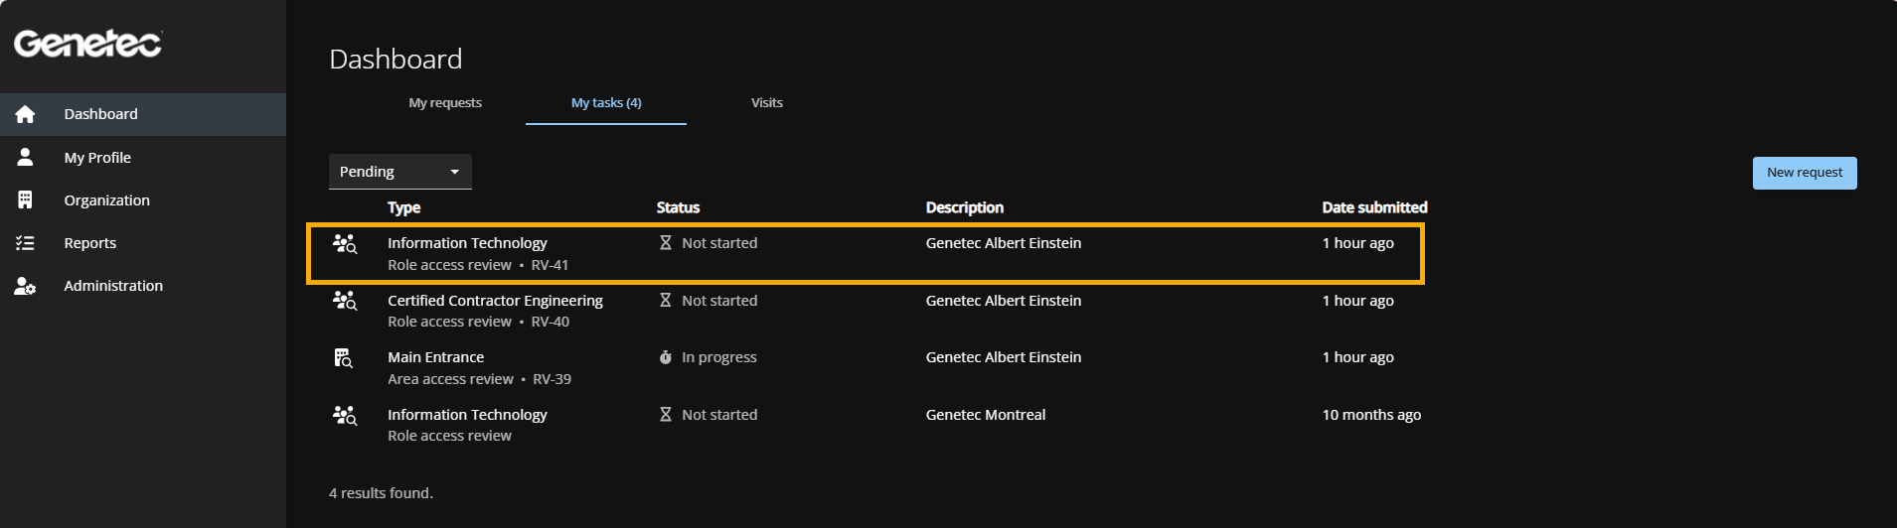
Task: Click the Reports checklist icon
Action: [x=25, y=243]
